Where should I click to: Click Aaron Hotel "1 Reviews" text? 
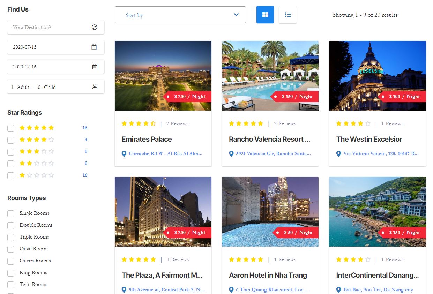click(x=285, y=259)
